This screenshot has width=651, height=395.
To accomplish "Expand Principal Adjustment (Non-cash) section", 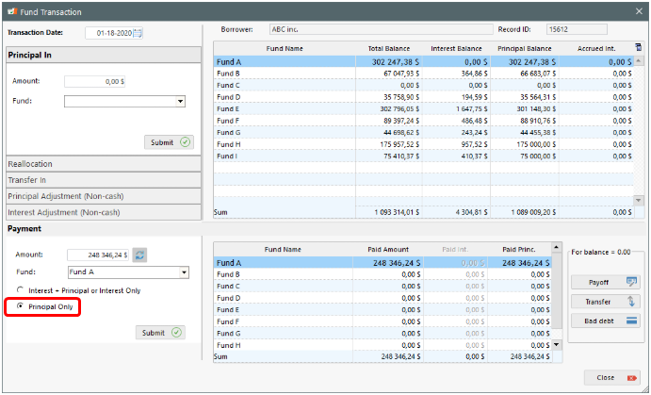I will pos(104,196).
